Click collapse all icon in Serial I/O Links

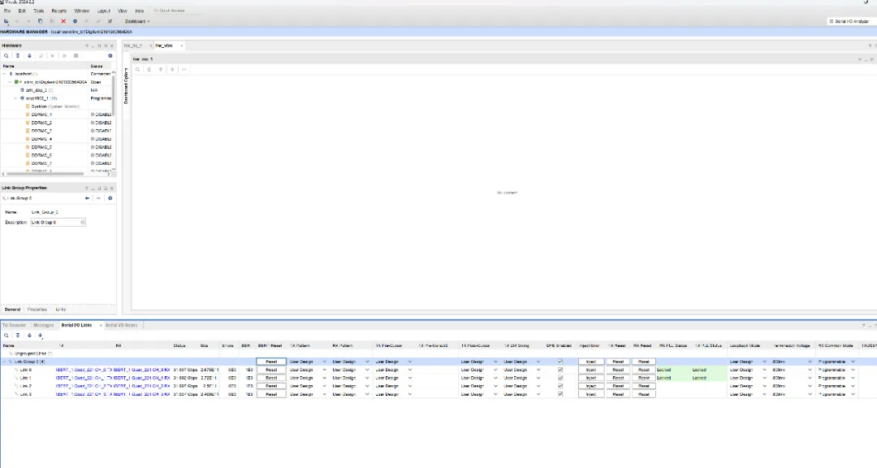click(17, 335)
